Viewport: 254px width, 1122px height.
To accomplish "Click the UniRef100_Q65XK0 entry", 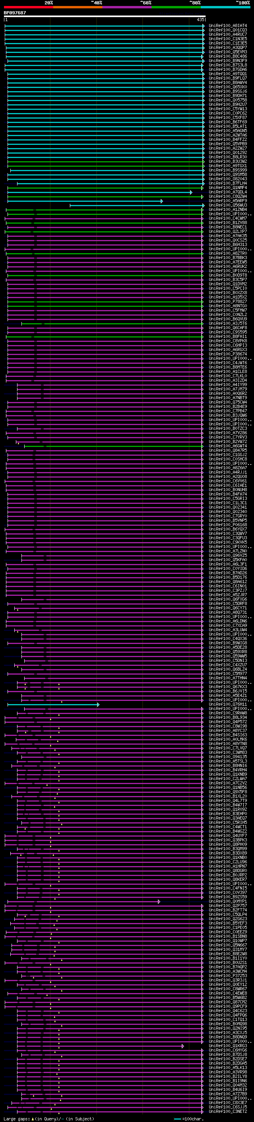I will tap(228, 87).
